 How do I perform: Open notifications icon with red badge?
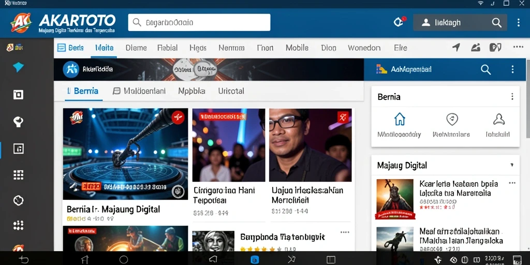coord(399,22)
